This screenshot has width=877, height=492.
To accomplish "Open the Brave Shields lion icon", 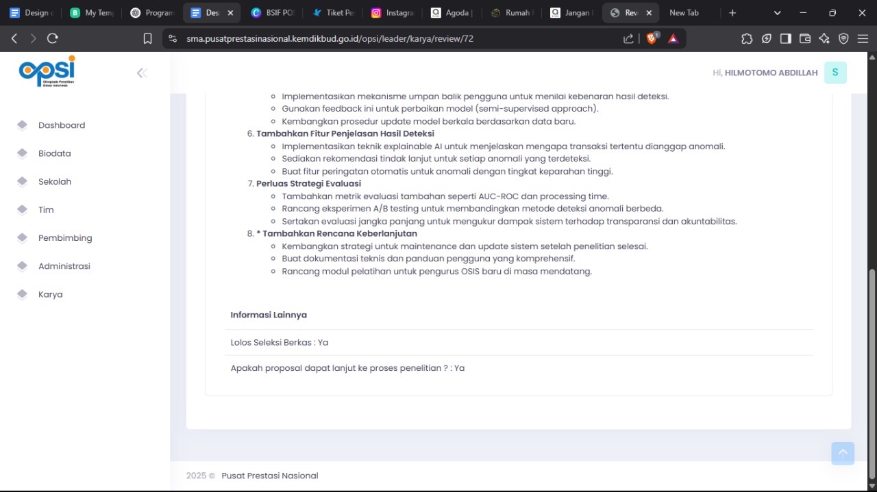I will point(652,39).
